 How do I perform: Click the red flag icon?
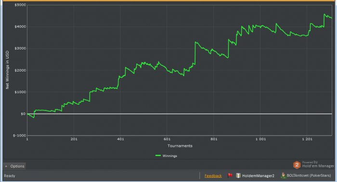tap(230, 175)
